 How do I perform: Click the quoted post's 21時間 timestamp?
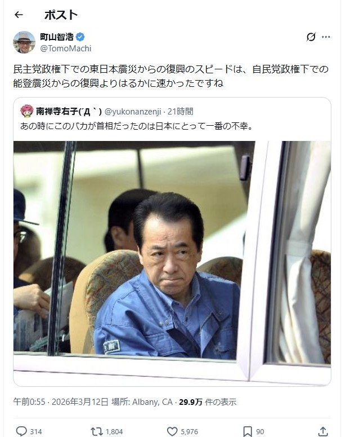tap(180, 112)
